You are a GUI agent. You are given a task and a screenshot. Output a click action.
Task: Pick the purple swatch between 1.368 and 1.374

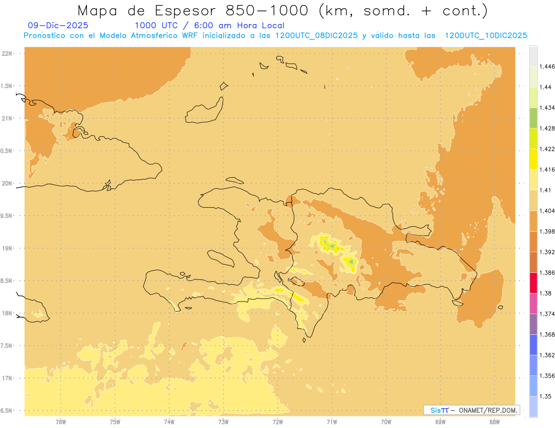point(533,324)
